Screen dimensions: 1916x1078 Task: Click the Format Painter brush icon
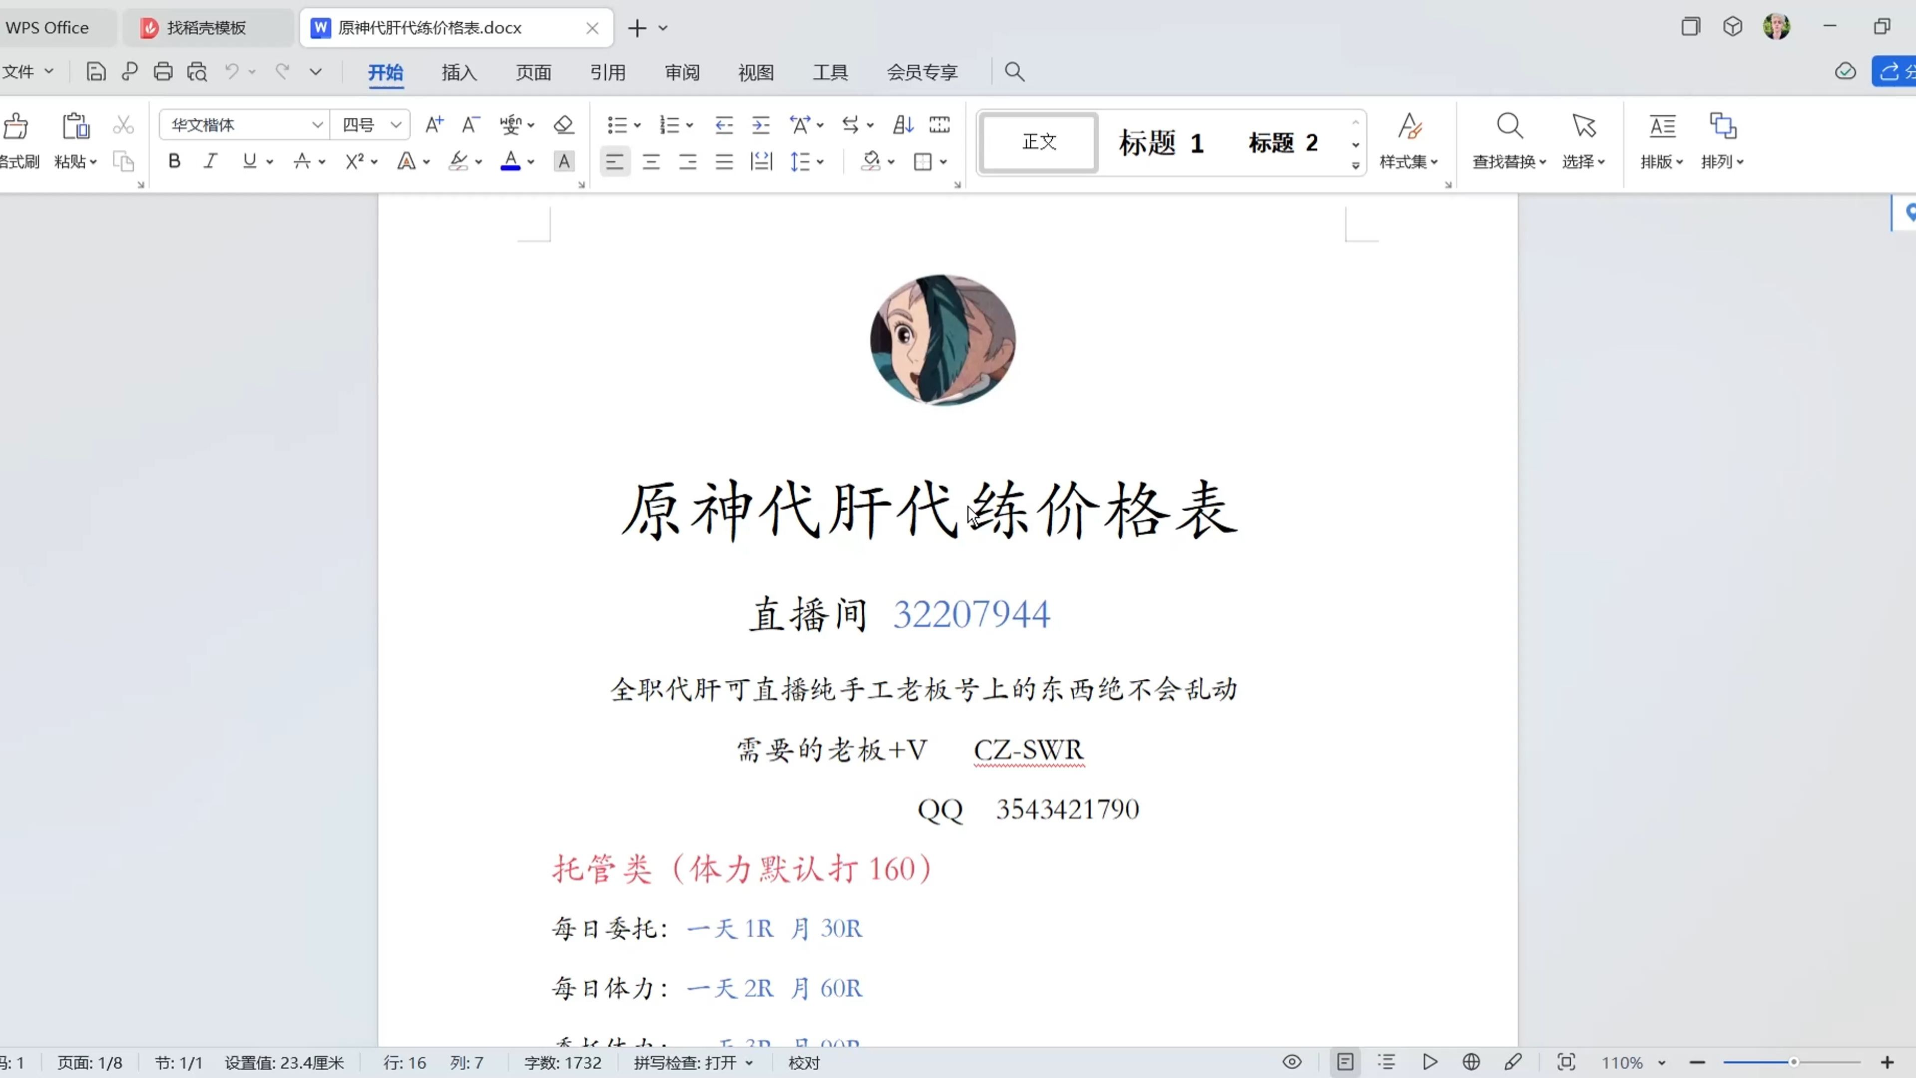pos(16,126)
